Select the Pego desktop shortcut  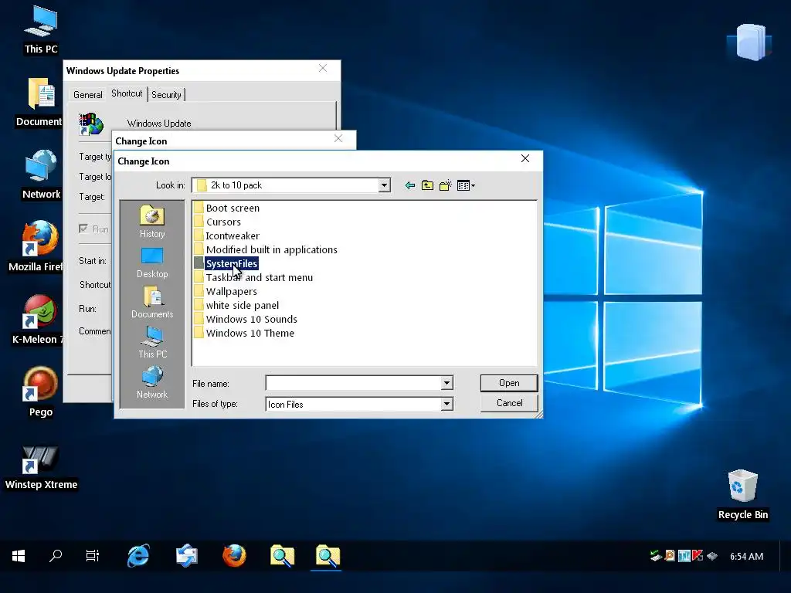[x=40, y=392]
